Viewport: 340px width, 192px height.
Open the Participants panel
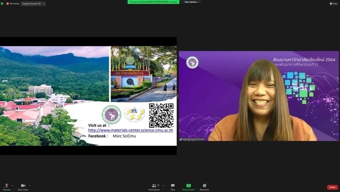[154, 186]
